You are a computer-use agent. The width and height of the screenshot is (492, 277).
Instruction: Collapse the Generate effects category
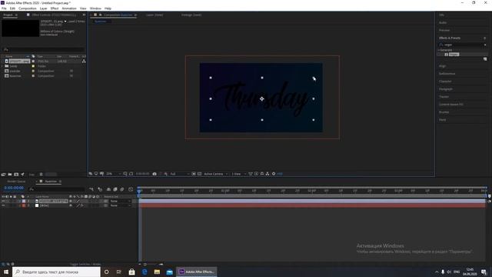(439, 50)
